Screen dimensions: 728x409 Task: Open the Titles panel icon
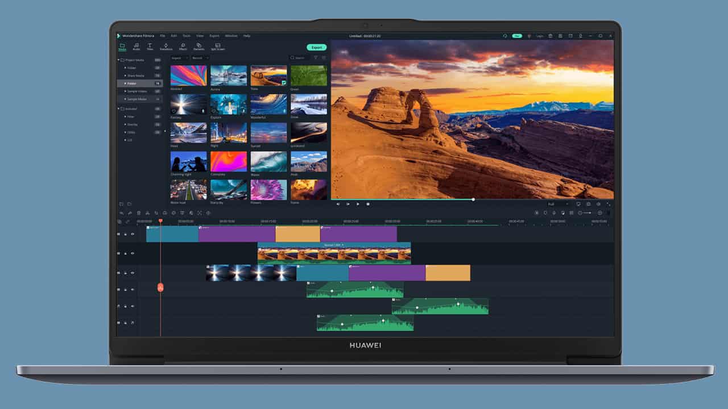coord(150,45)
